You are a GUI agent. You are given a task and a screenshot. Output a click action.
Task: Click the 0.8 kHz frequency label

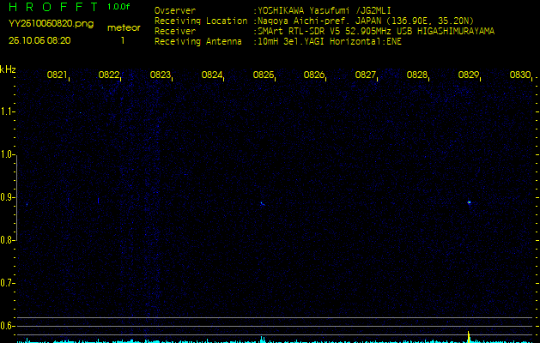click(x=6, y=240)
